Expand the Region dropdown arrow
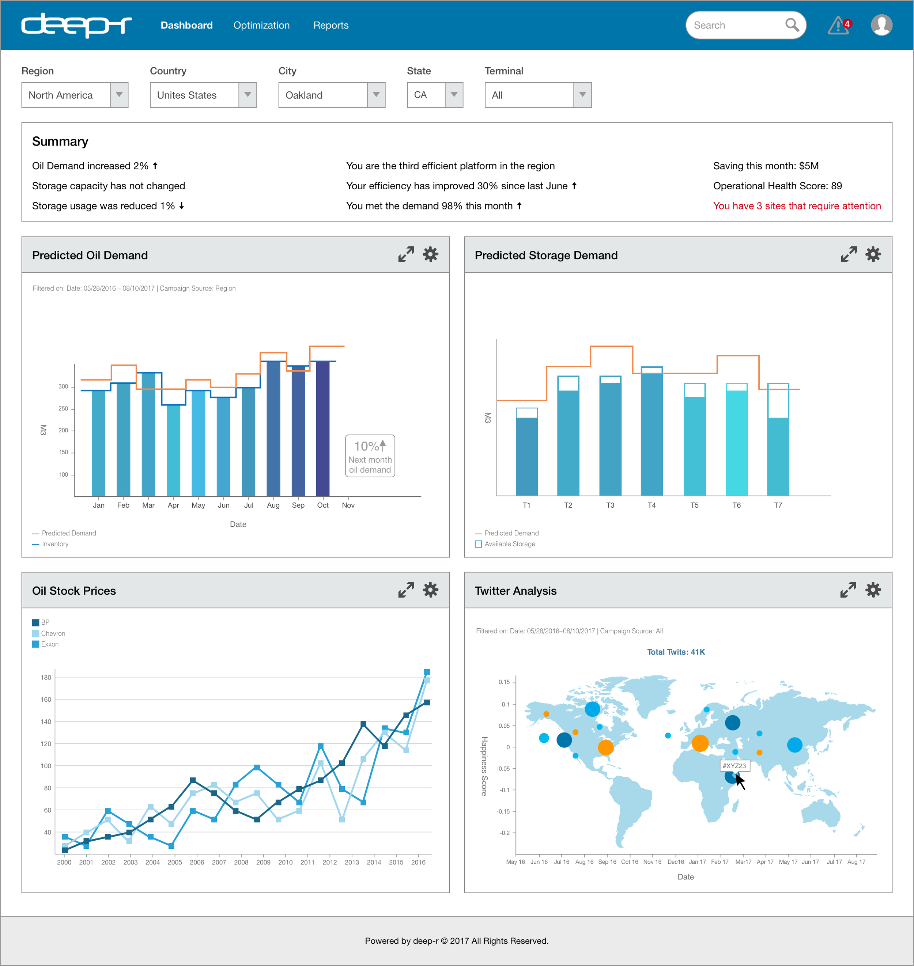Image resolution: width=914 pixels, height=966 pixels. 119,95
